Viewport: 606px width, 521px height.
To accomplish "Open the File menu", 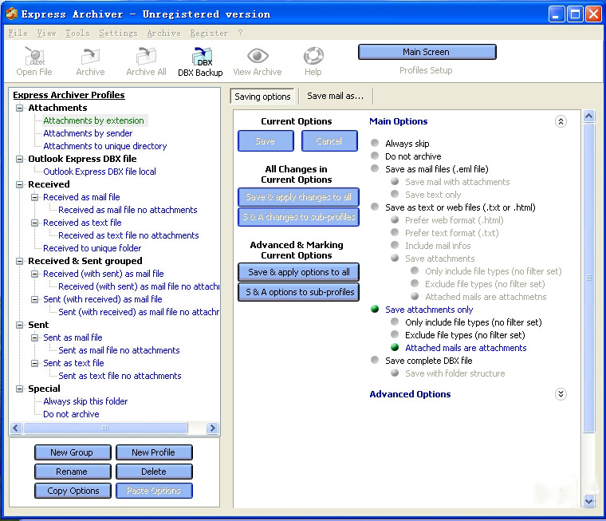I will [x=18, y=34].
